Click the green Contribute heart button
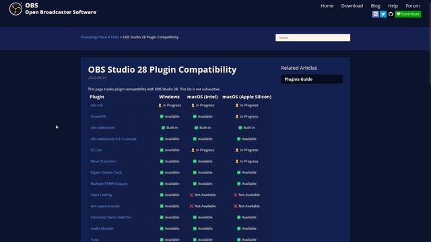 coord(408,14)
